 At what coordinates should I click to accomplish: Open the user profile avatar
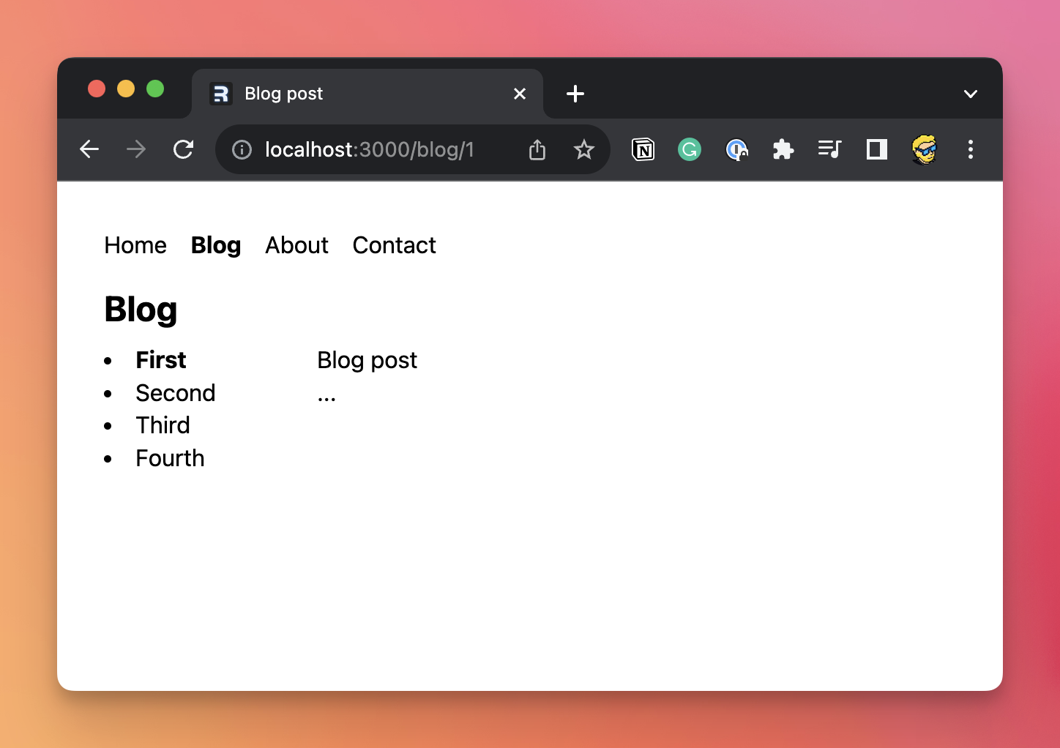(924, 150)
